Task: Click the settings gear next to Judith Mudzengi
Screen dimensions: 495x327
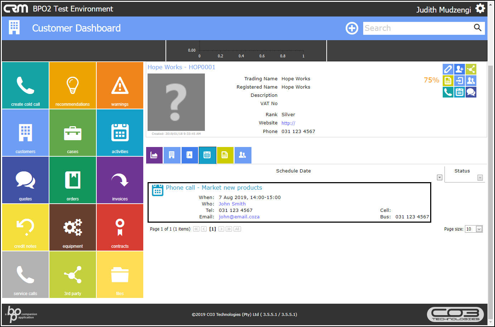Action: [480, 9]
